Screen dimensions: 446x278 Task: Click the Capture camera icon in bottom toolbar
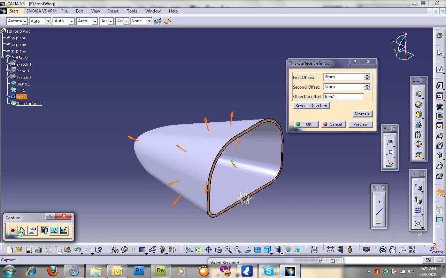pos(366,250)
